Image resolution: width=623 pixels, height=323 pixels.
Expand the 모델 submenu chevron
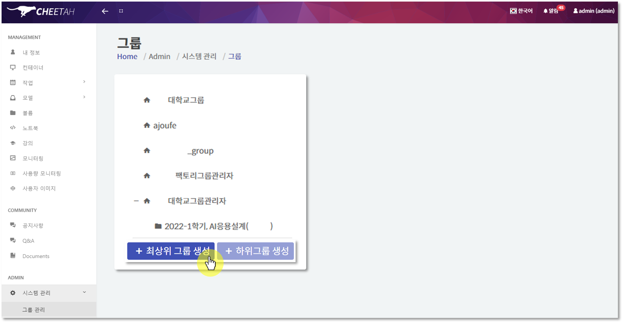coord(84,97)
